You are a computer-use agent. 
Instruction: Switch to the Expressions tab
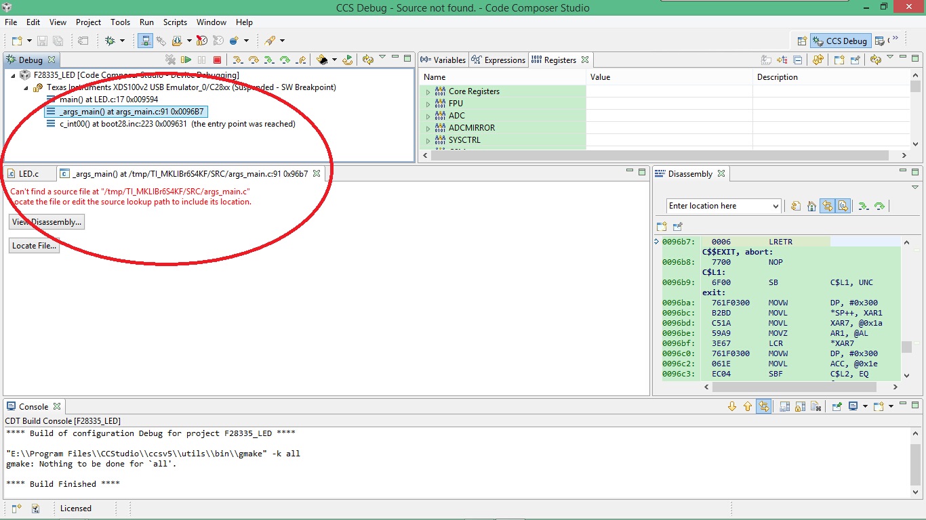[x=498, y=60]
